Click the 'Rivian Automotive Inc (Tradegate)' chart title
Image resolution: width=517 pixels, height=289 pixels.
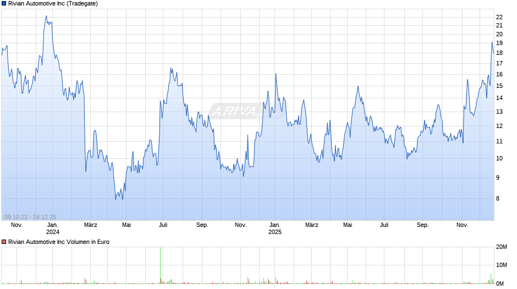click(x=53, y=4)
